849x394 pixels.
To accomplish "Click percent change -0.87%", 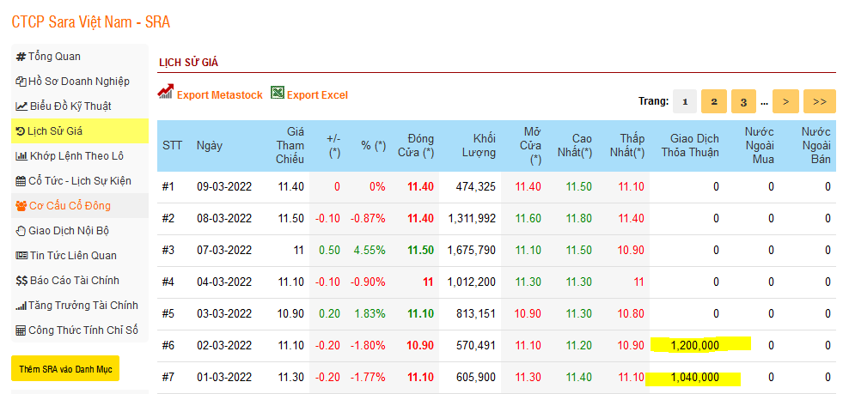I will 368,219.
